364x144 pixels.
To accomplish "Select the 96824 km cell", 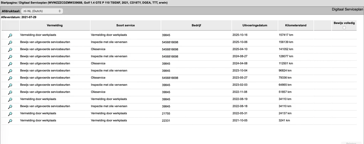I will pyautogui.click(x=285, y=71).
